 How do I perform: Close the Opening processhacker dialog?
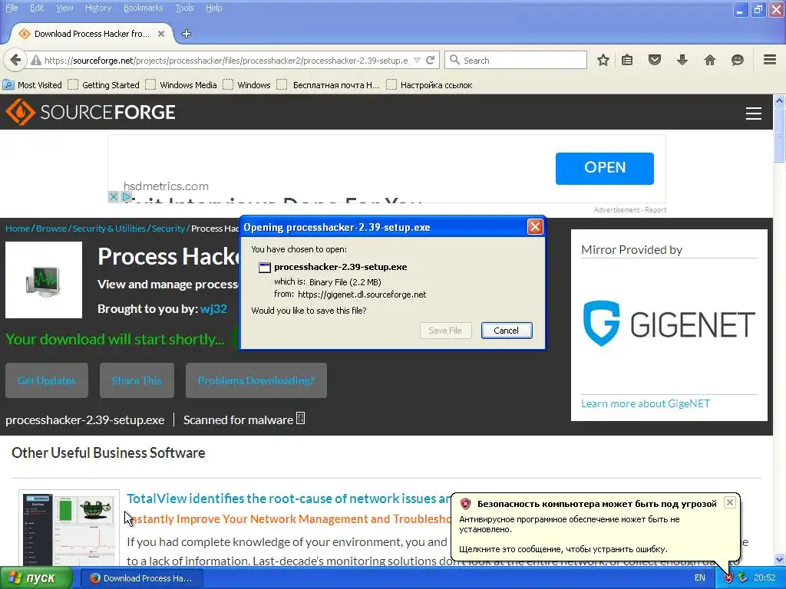(x=535, y=227)
